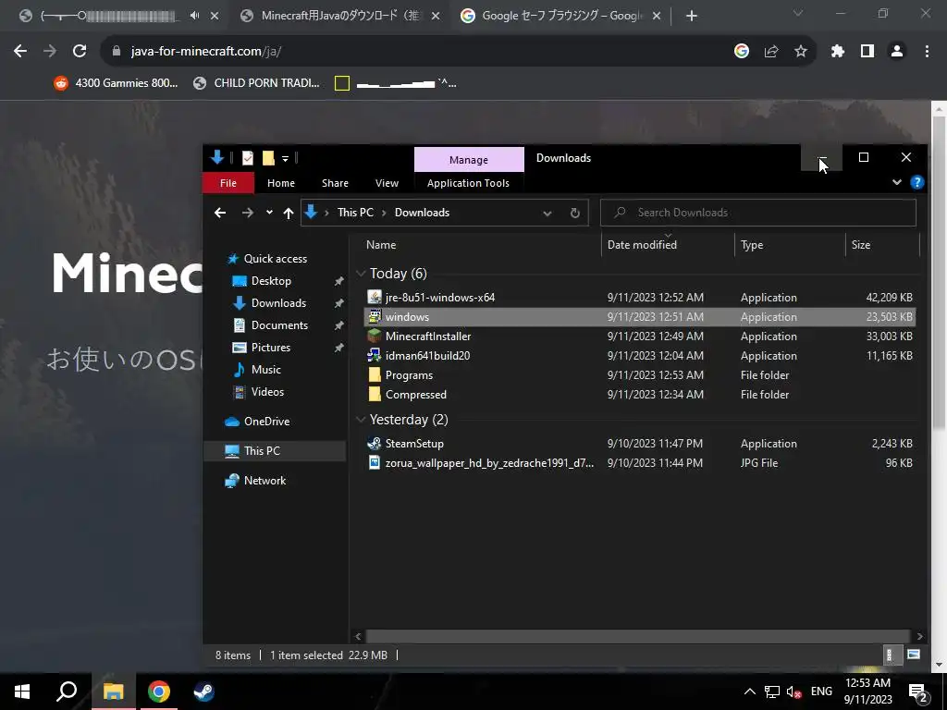Click the padlock site info icon
The image size is (947, 710).
117,52
